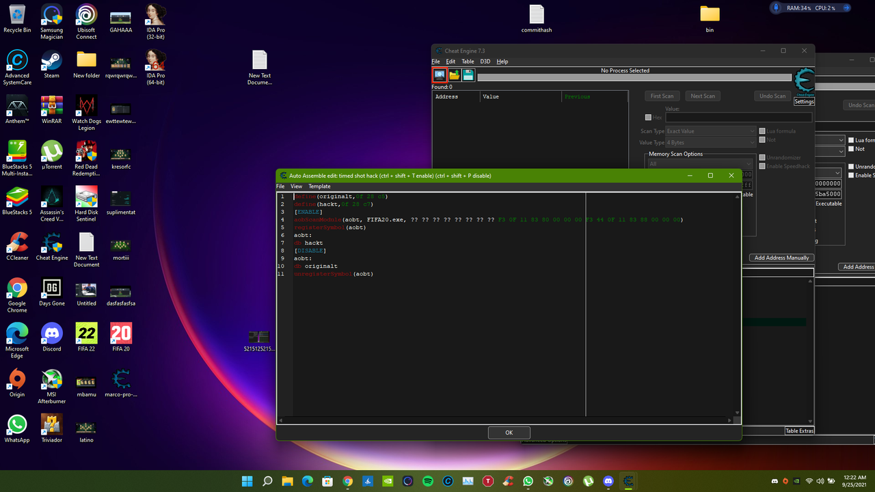
Task: Click the First Scan button
Action: click(662, 96)
